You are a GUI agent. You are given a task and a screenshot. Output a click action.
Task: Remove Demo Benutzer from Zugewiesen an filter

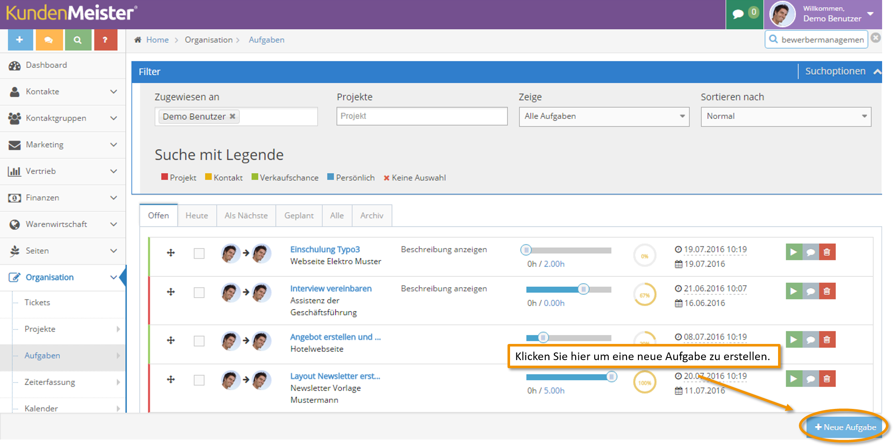point(232,116)
